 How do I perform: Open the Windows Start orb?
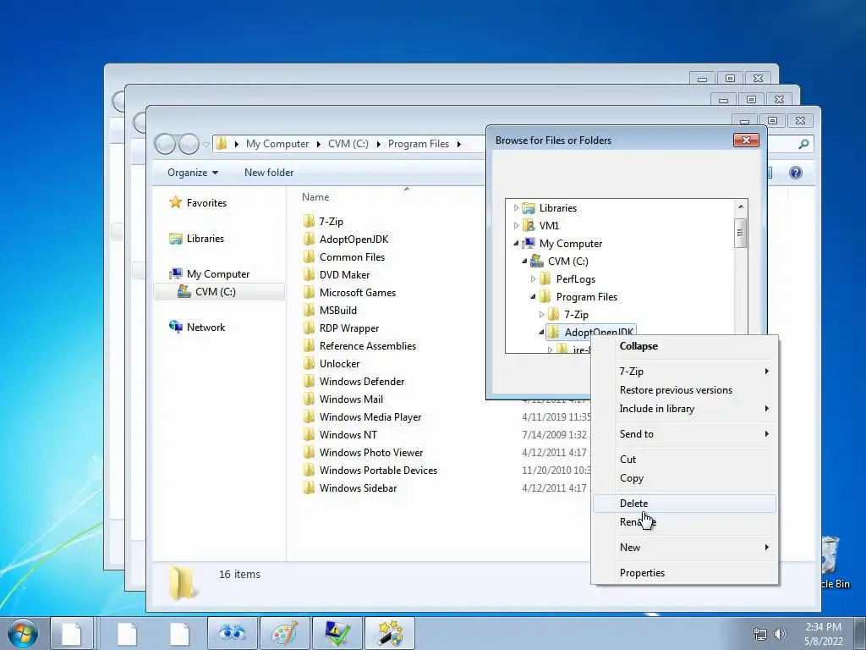pyautogui.click(x=22, y=634)
